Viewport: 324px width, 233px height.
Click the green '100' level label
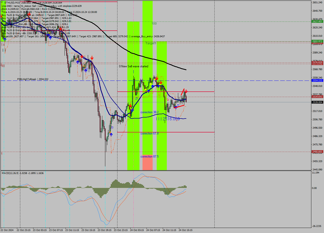pos(154,24)
